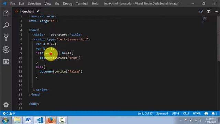The width and height of the screenshot is (220, 124).
Task: Open the Help menu
Action: 95,3
